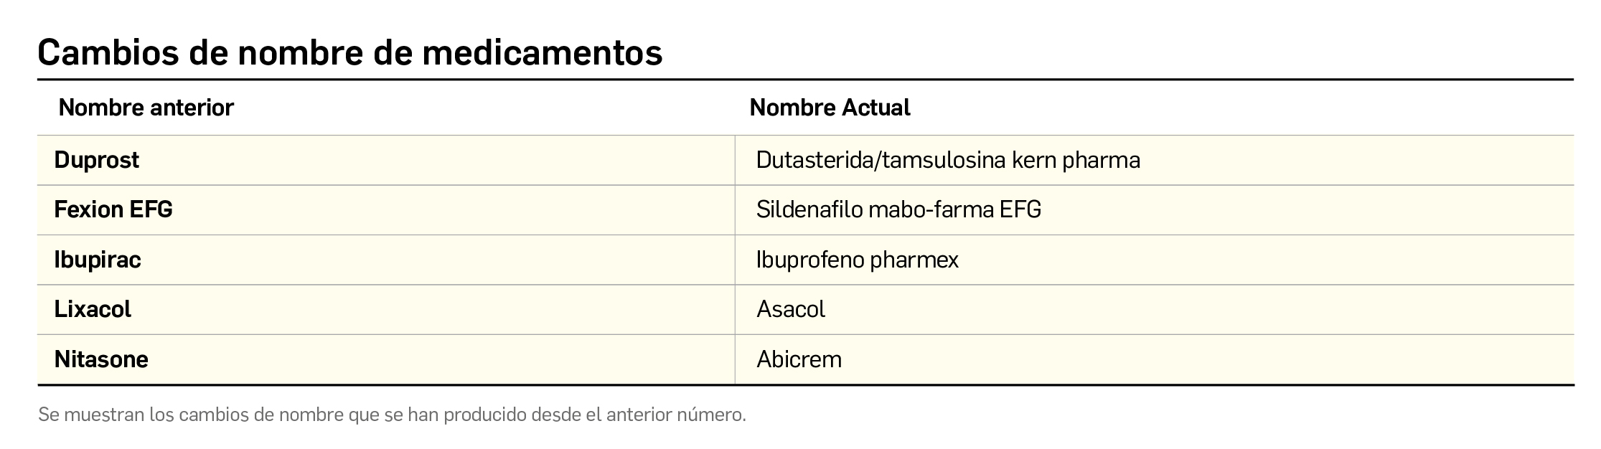1601x449 pixels.
Task: Click the word "Dutasterida" in the table
Action: (x=814, y=160)
